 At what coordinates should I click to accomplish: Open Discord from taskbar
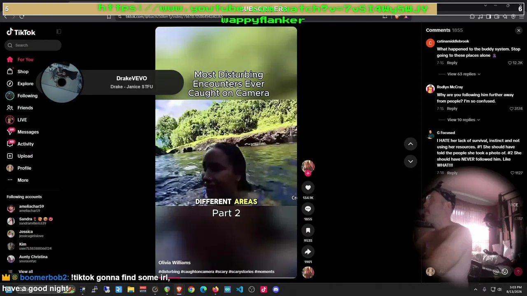click(x=276, y=289)
